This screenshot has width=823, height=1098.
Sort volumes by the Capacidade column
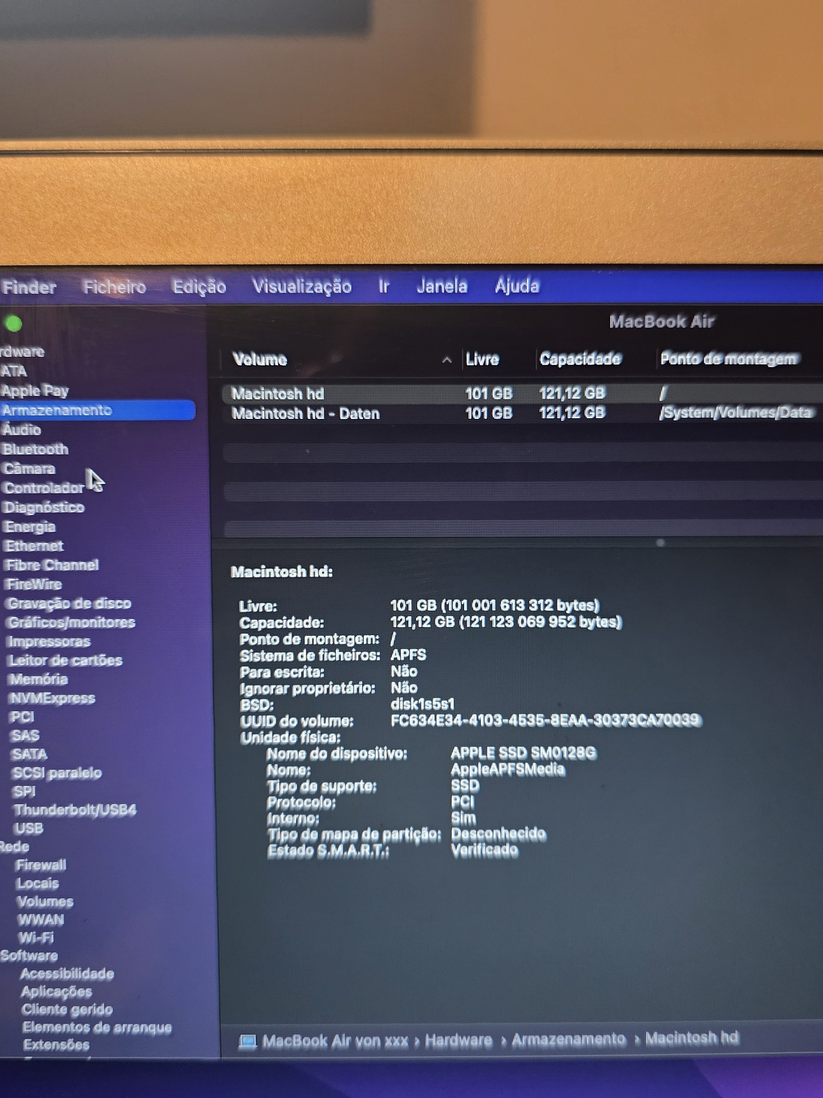pos(580,358)
